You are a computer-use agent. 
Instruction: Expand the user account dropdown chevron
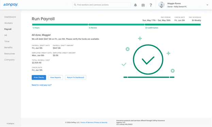207,5
